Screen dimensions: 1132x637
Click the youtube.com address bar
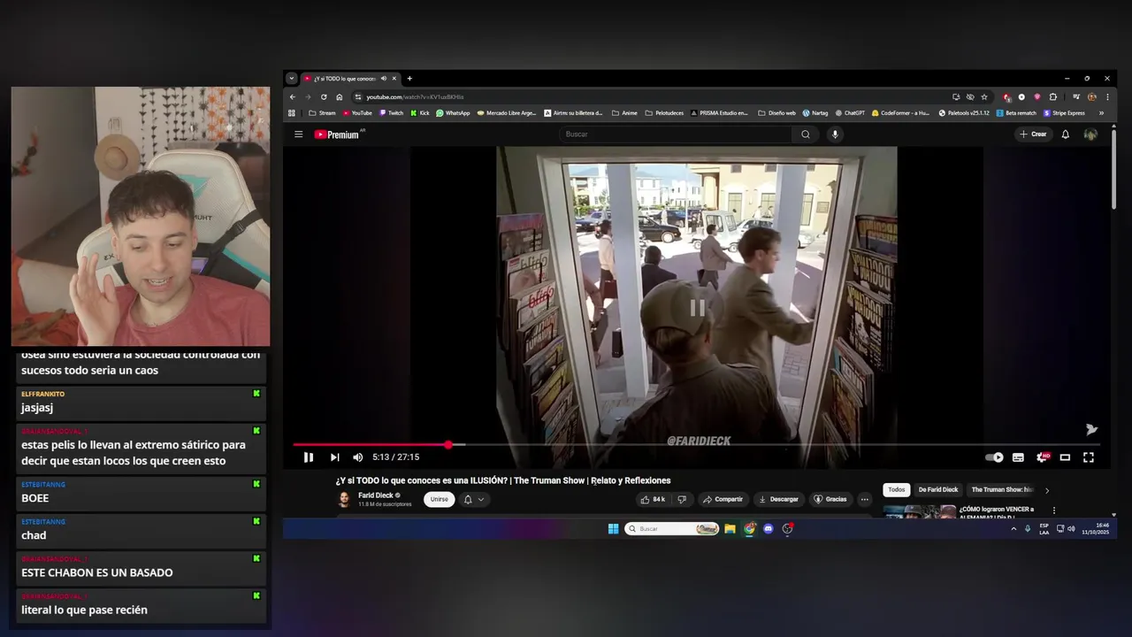pos(650,96)
